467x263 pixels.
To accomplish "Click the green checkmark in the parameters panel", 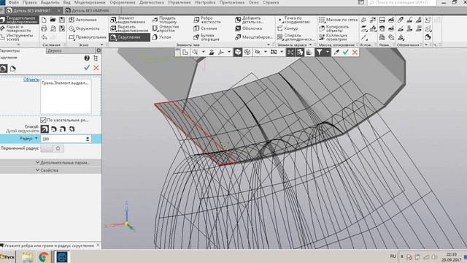I will [87, 68].
